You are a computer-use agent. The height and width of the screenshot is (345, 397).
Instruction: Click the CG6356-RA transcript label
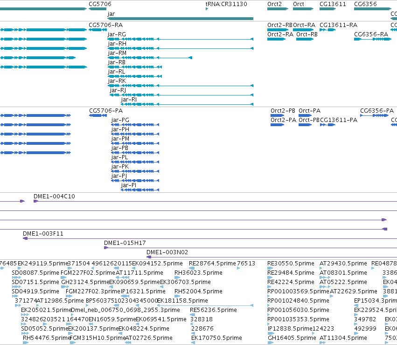(371, 34)
